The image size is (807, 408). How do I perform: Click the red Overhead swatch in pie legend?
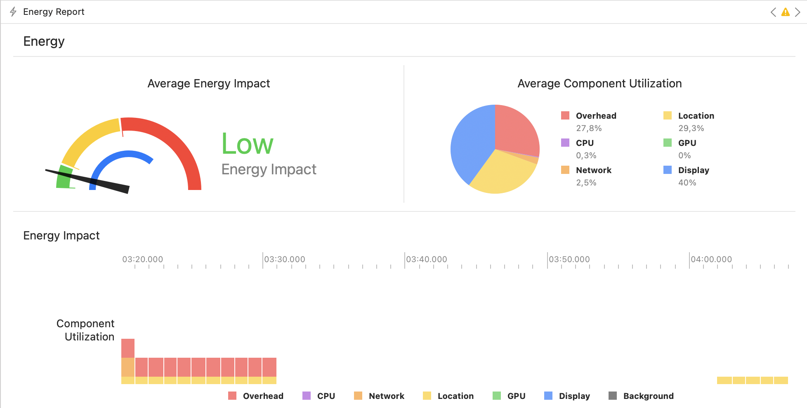pos(565,115)
